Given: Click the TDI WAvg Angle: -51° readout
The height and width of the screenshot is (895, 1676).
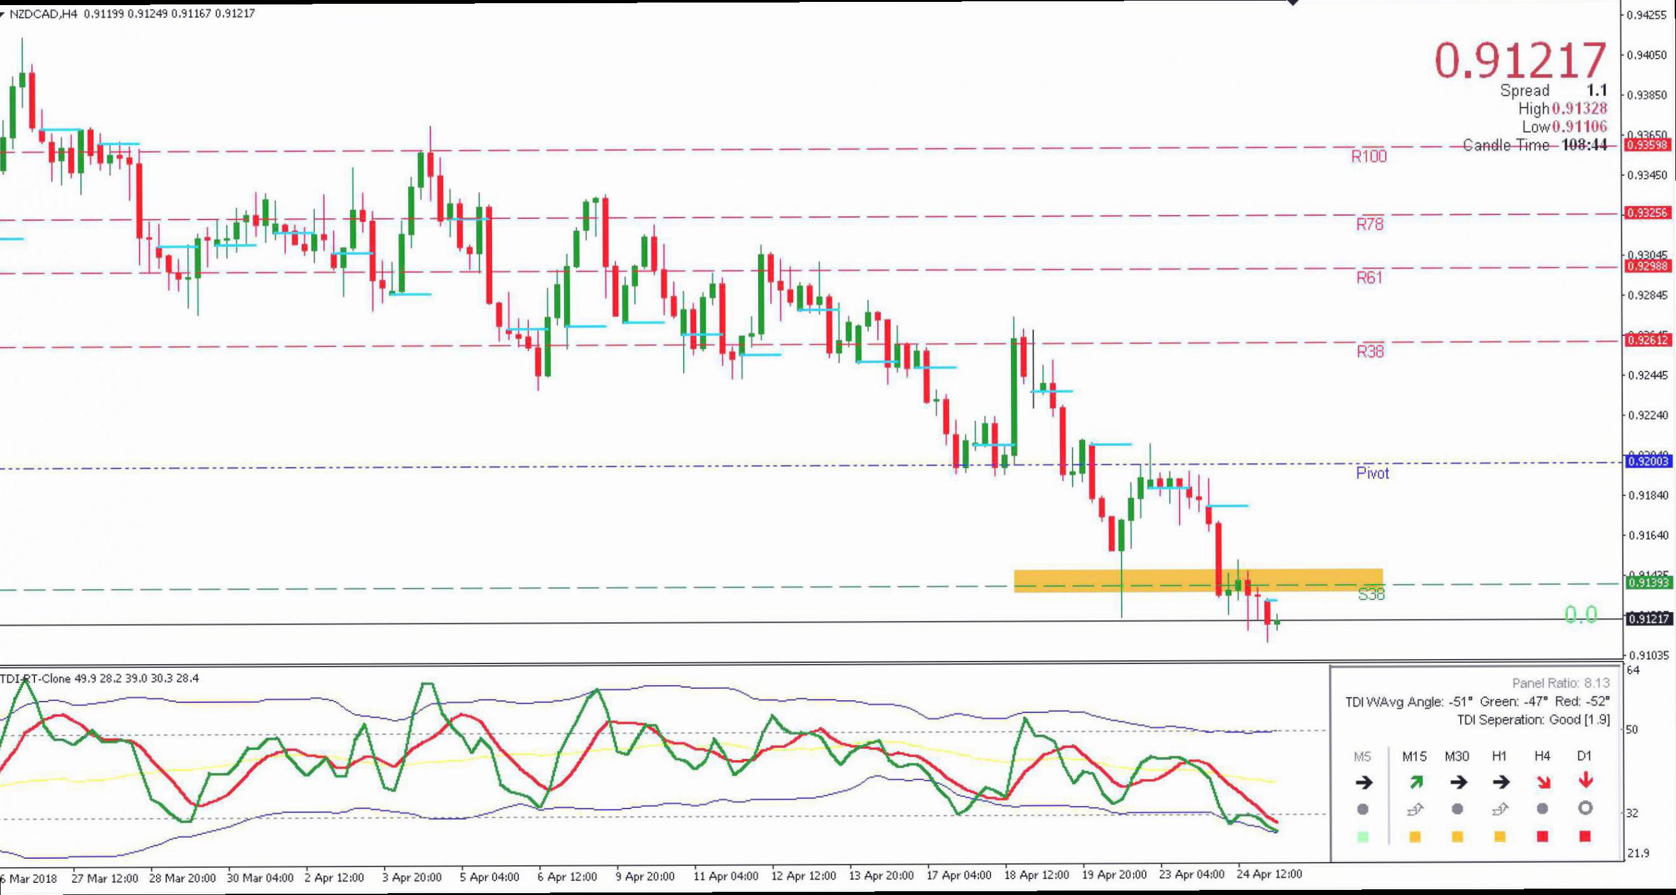Looking at the screenshot, I should click(x=1409, y=702).
